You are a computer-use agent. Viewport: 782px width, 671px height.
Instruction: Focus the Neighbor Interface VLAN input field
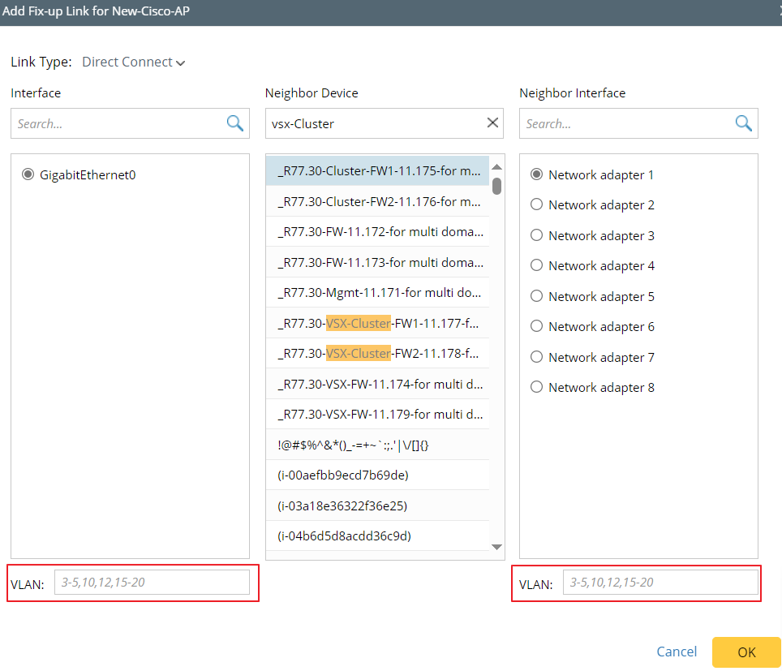(x=660, y=583)
